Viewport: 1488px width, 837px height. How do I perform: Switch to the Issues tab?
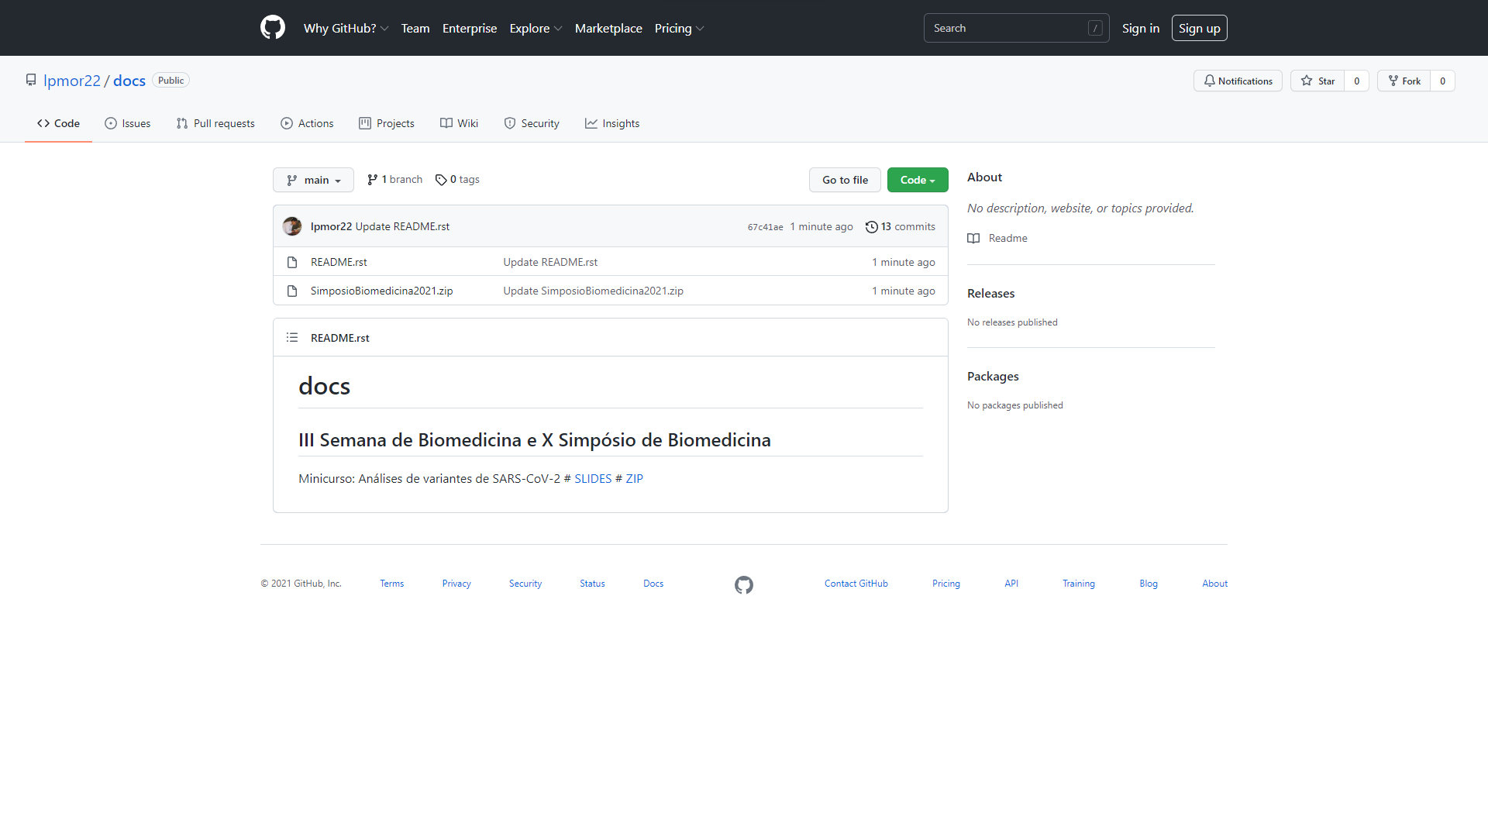(x=128, y=123)
